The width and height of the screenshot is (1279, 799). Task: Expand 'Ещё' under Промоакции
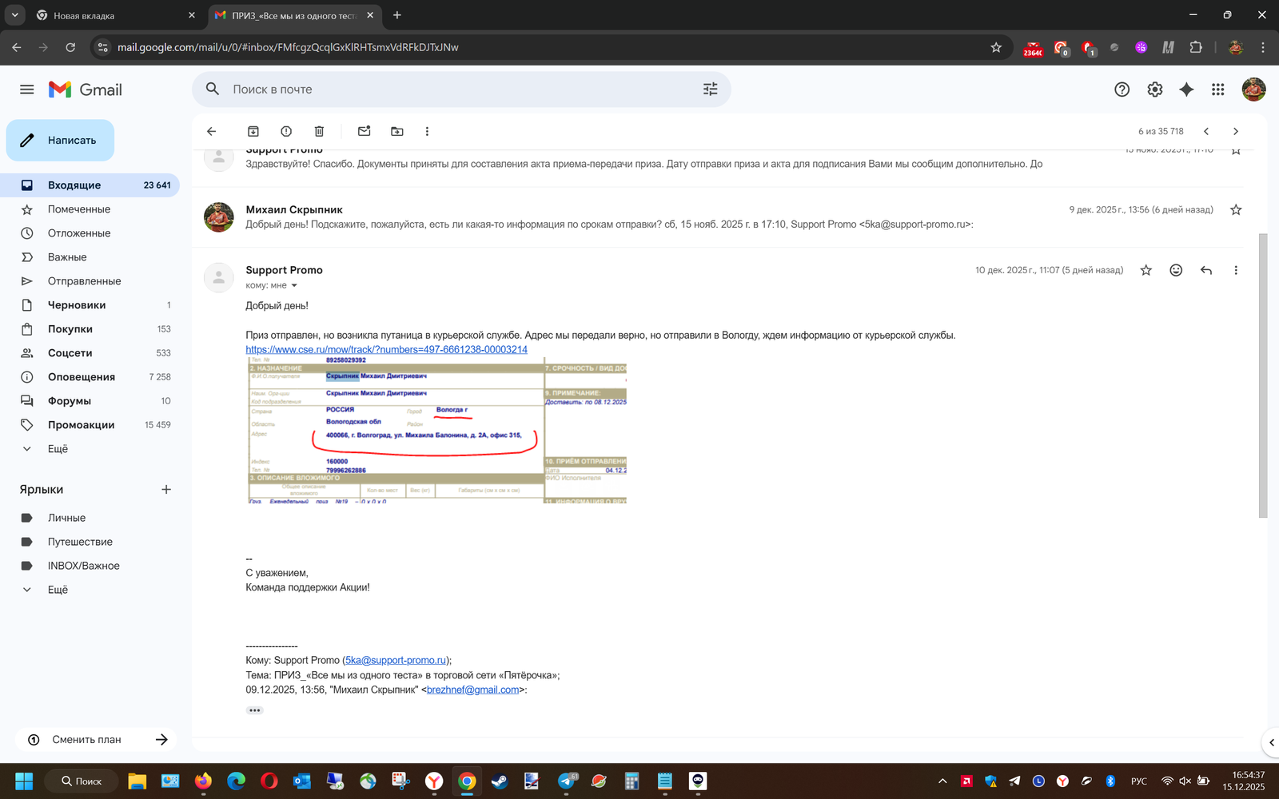[58, 449]
